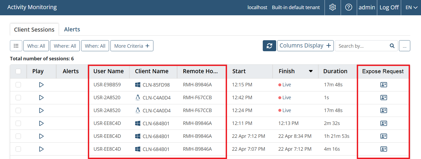Select all sessions with header checkbox

pyautogui.click(x=18, y=71)
